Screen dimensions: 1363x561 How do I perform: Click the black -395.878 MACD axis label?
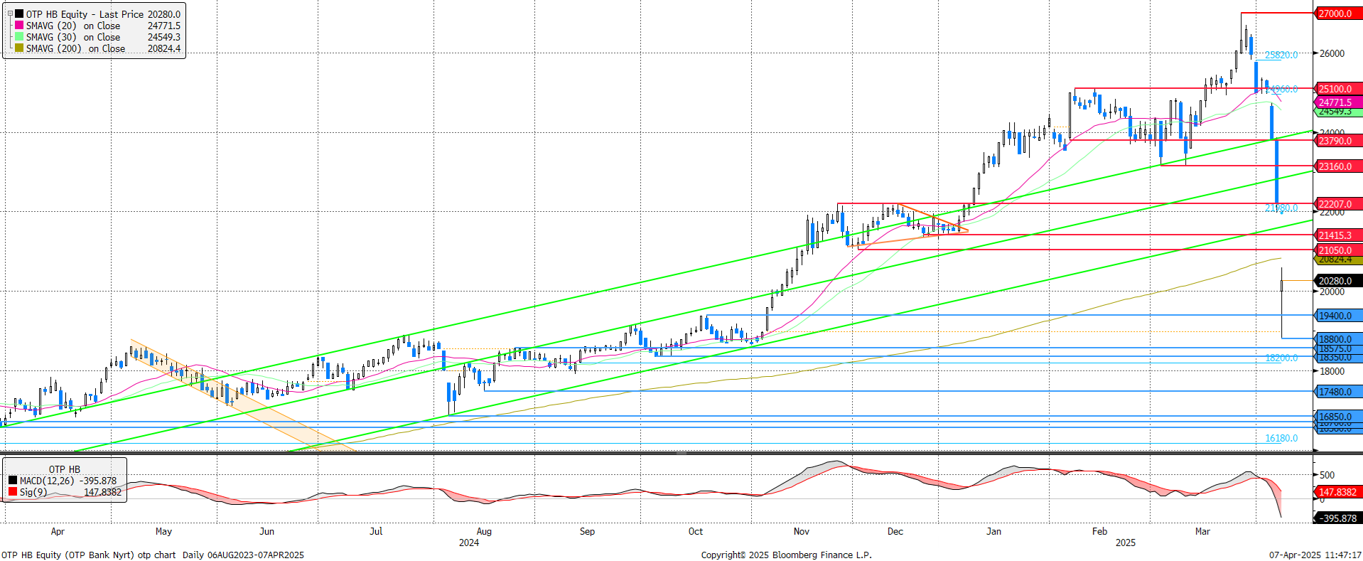tap(1337, 518)
